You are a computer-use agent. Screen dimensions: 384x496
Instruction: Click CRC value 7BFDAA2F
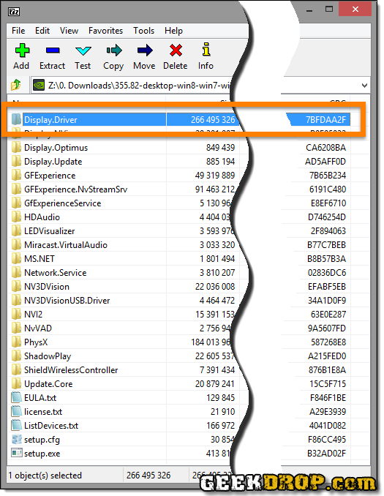click(325, 119)
